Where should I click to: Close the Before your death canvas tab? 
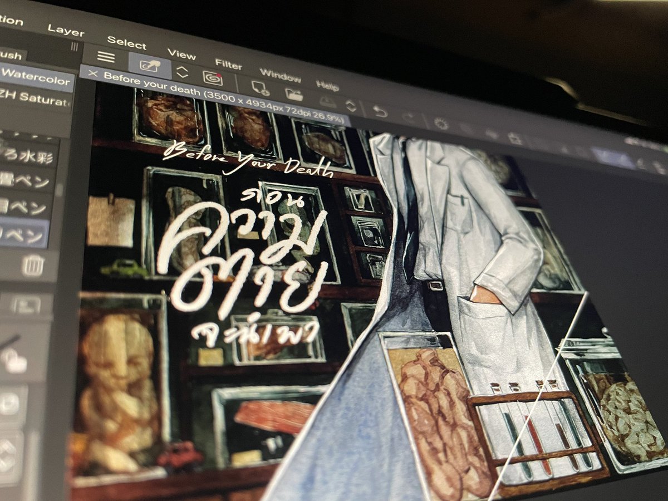(x=93, y=73)
